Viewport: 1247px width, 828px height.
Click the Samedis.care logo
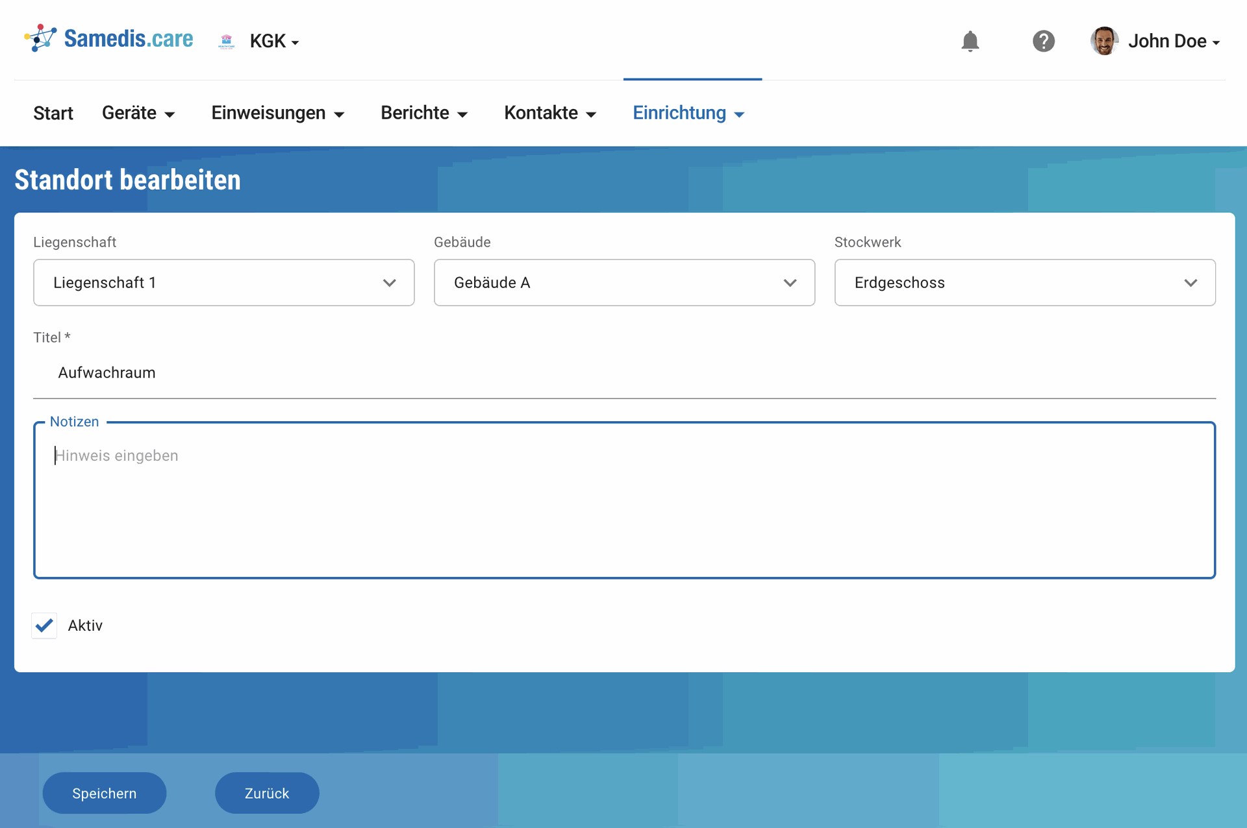tap(108, 39)
